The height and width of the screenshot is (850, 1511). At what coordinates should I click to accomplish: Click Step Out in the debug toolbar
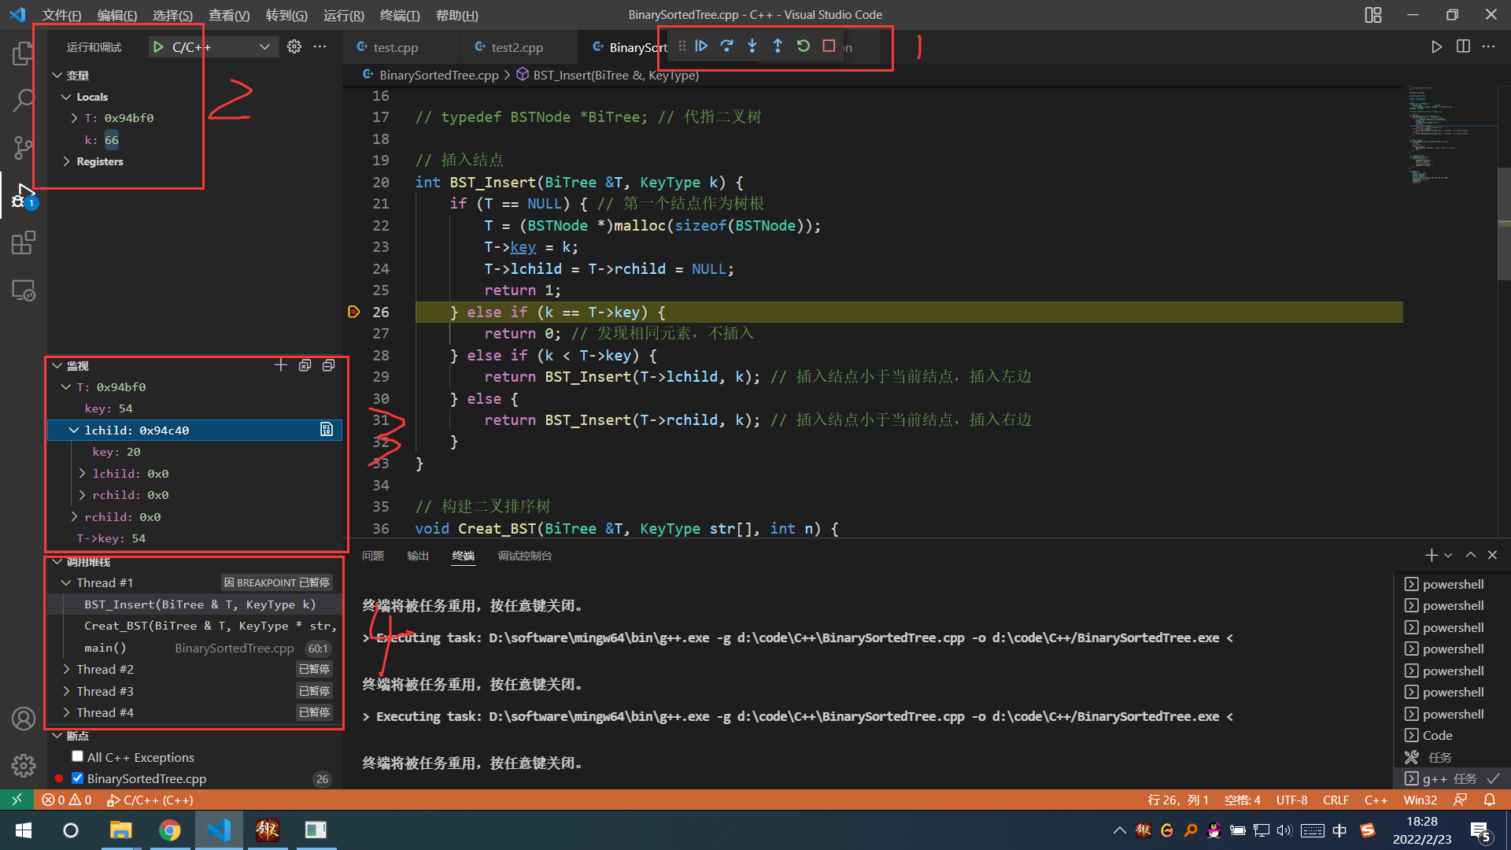tap(778, 46)
